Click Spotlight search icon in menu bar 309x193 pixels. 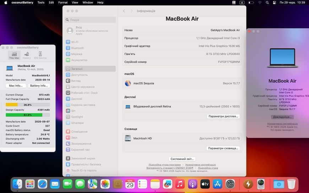pos(267,2)
